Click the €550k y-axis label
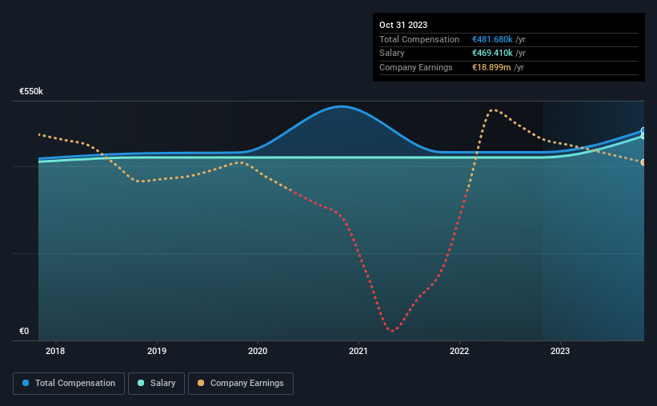Screen dimensions: 657x406 (31, 91)
